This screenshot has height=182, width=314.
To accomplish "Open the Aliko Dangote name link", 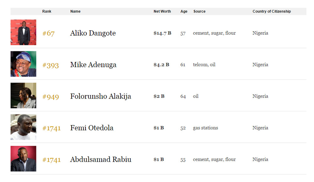I will pyautogui.click(x=93, y=33).
